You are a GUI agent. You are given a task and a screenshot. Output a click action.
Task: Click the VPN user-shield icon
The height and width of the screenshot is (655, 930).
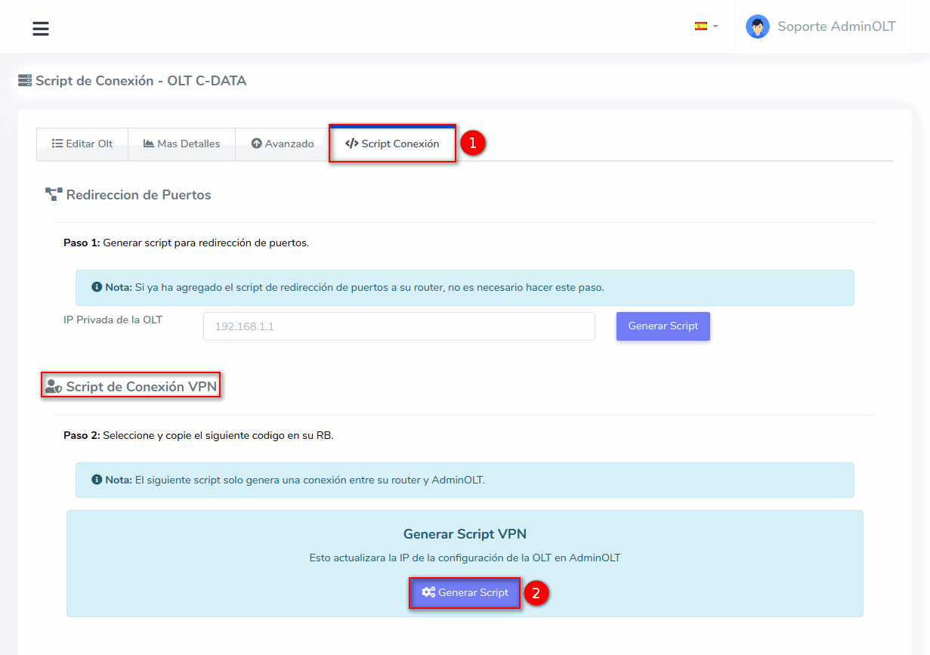(54, 387)
